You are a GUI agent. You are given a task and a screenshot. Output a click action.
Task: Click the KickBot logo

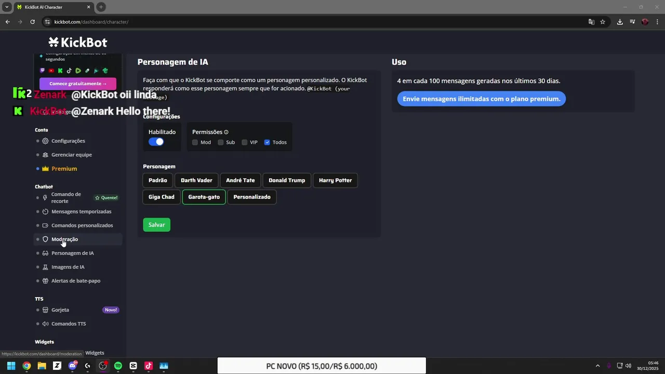78,42
